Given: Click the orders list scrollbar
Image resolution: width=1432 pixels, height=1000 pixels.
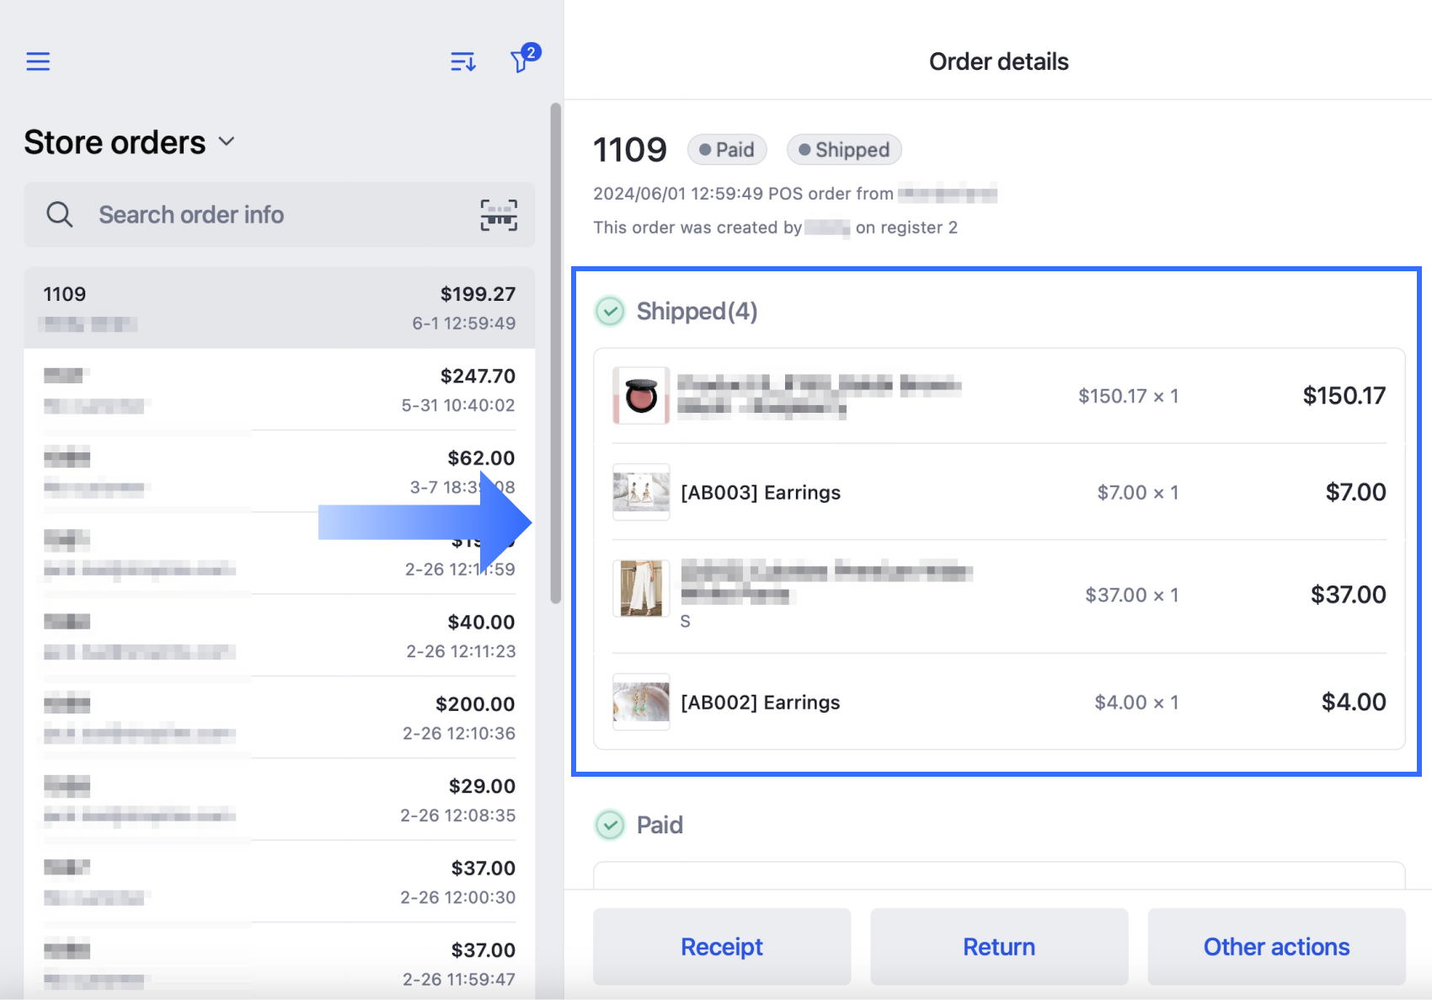Looking at the screenshot, I should pos(555,353).
